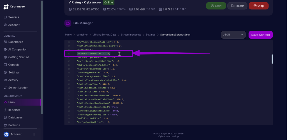Click the "SunDamageModifier" line
The width and height of the screenshot is (287, 140).
(x=93, y=73)
